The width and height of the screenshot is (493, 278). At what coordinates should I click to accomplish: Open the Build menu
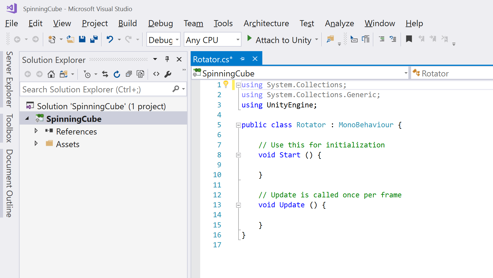pyautogui.click(x=128, y=23)
